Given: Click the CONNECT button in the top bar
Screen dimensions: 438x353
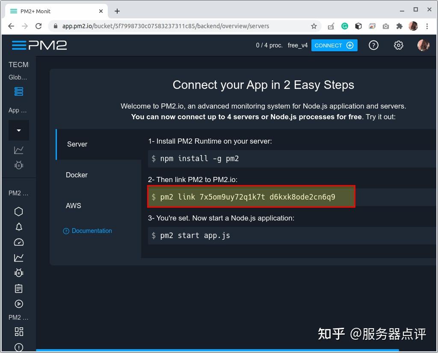Looking at the screenshot, I should pyautogui.click(x=334, y=45).
